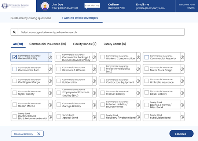198x141 pixels.
Task: Click the Continue button
Action: pos(181,134)
